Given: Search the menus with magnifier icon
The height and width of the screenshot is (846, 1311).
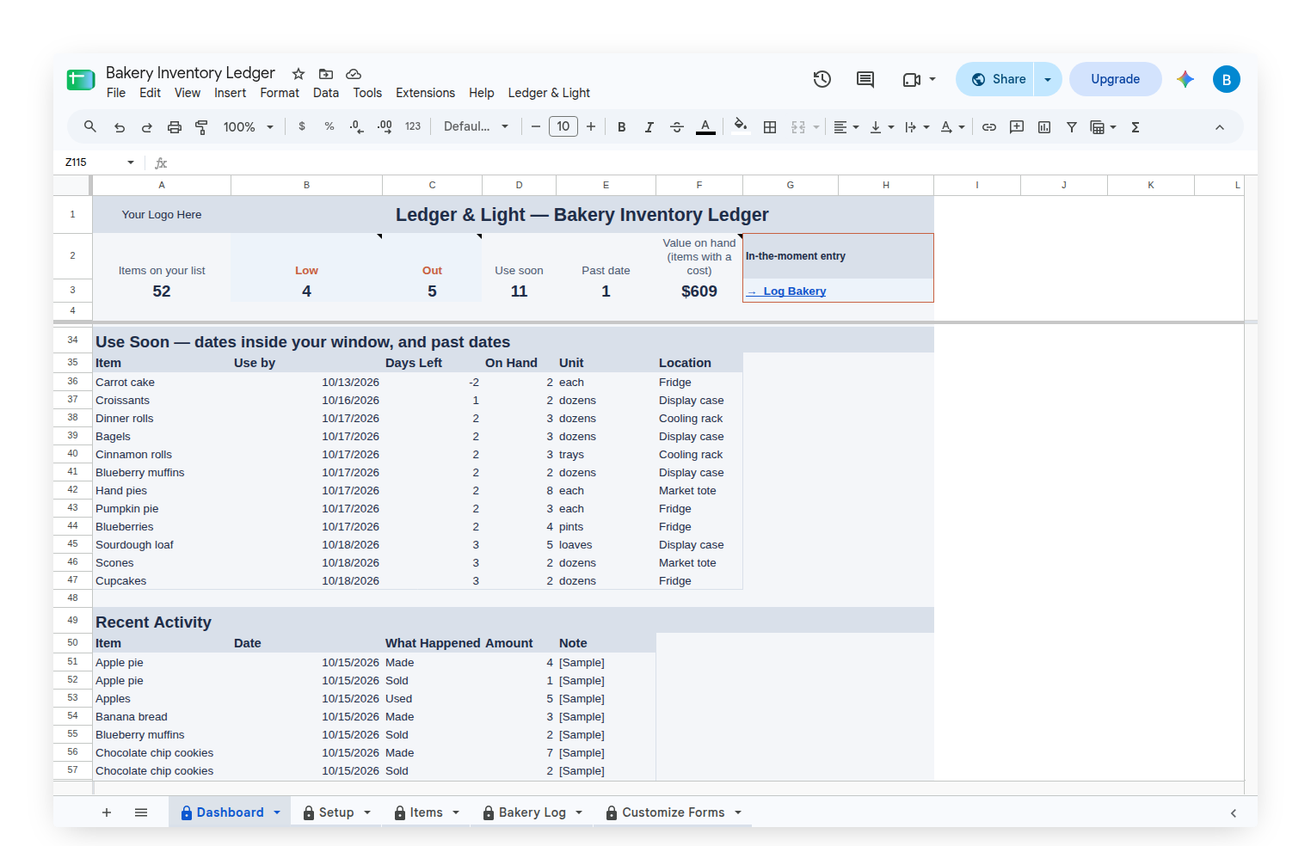Looking at the screenshot, I should coord(90,126).
